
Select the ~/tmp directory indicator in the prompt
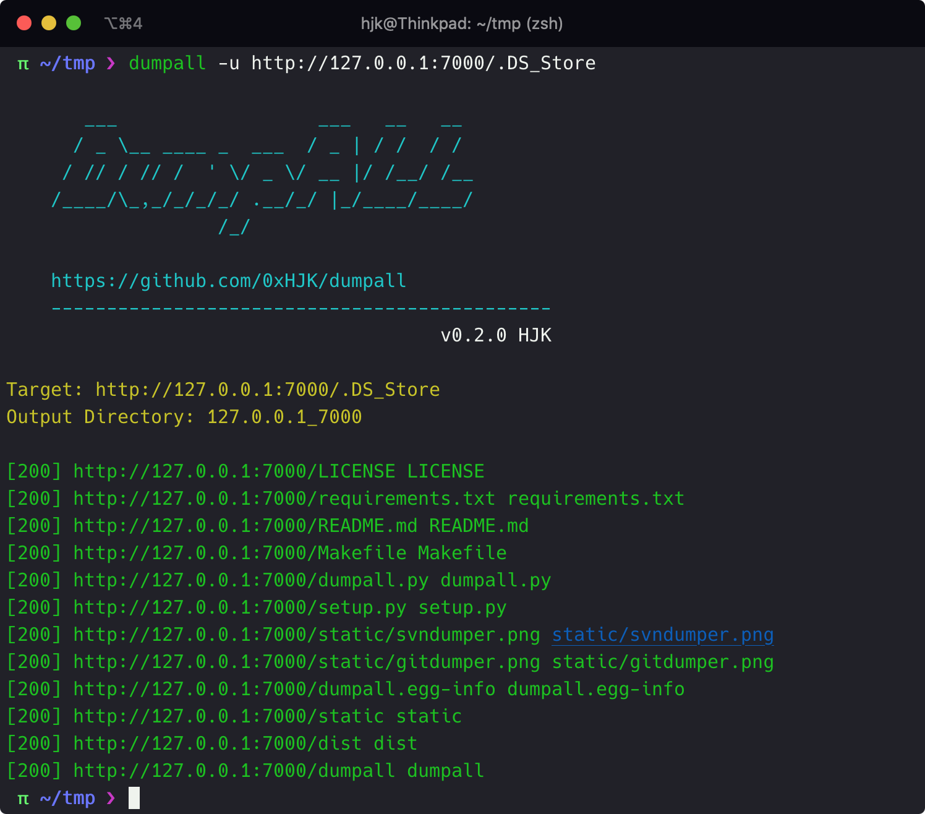[67, 63]
